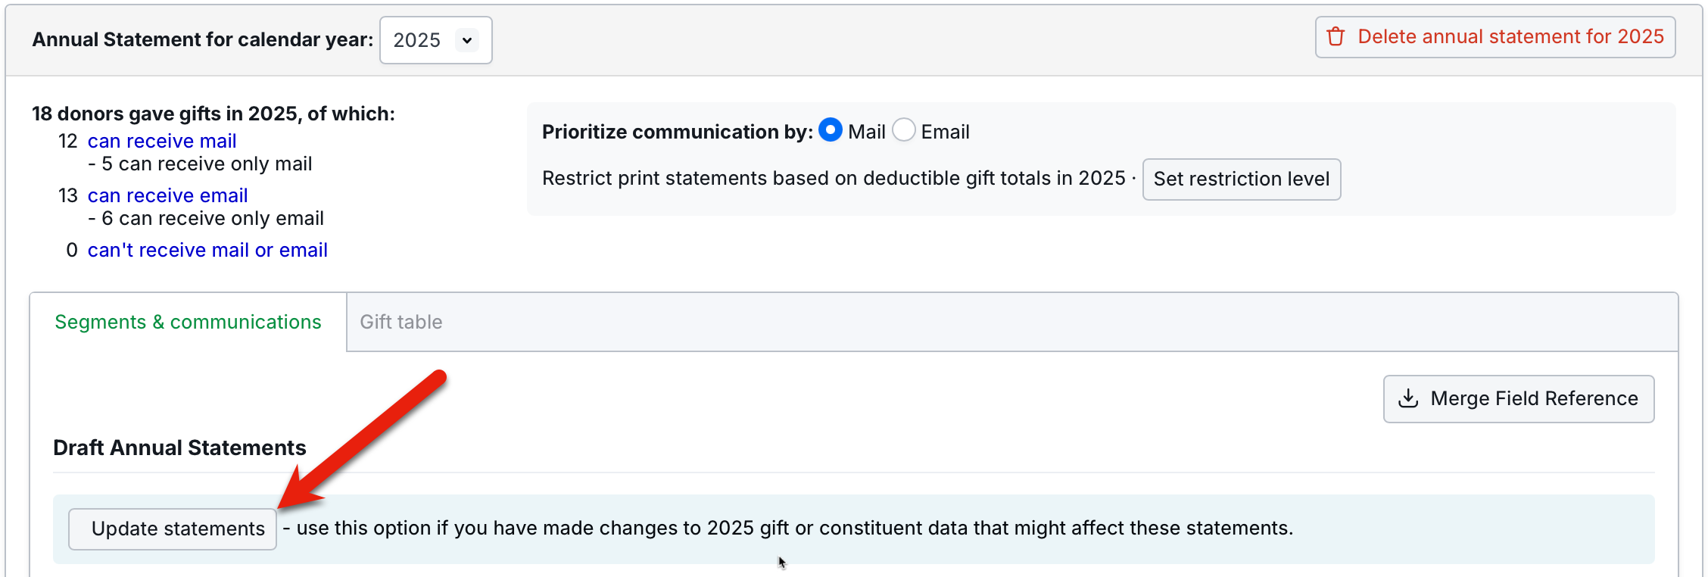1708x577 pixels.
Task: Follow the 'can receive mail' link
Action: [x=162, y=141]
